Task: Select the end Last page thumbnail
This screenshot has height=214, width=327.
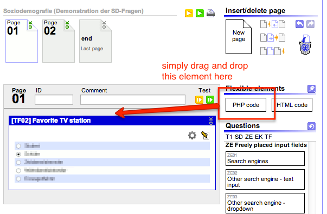Action: point(95,41)
